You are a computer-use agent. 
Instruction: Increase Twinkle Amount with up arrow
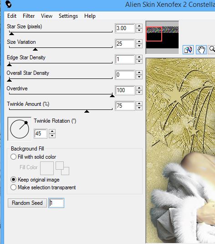click(x=139, y=104)
